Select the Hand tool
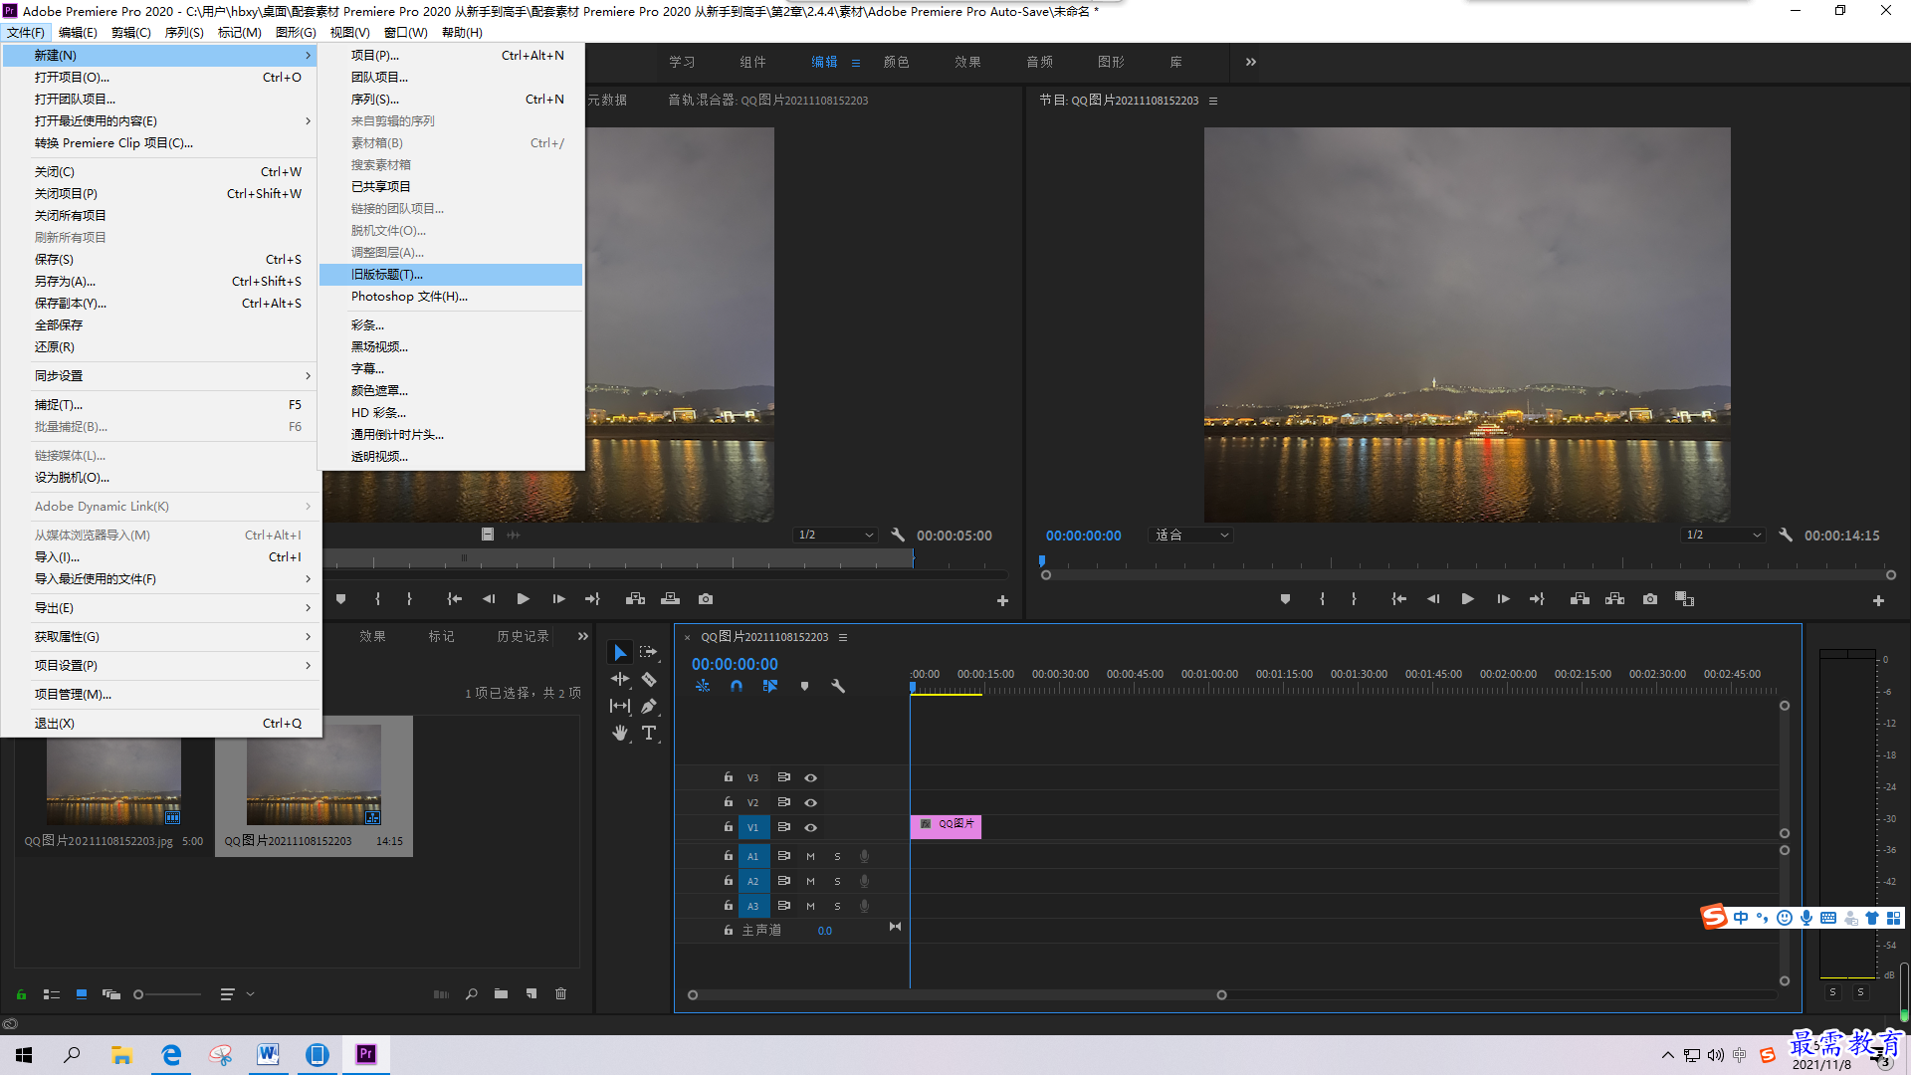 pyautogui.click(x=620, y=733)
